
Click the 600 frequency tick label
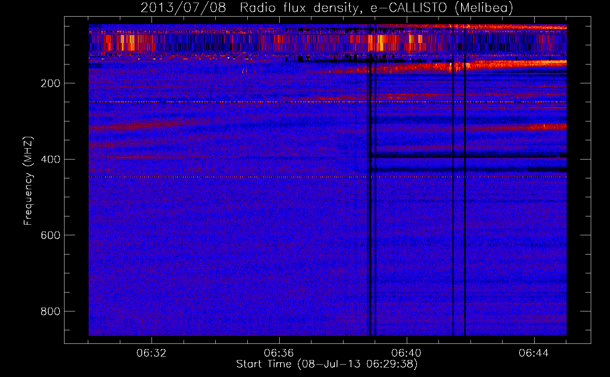50,235
